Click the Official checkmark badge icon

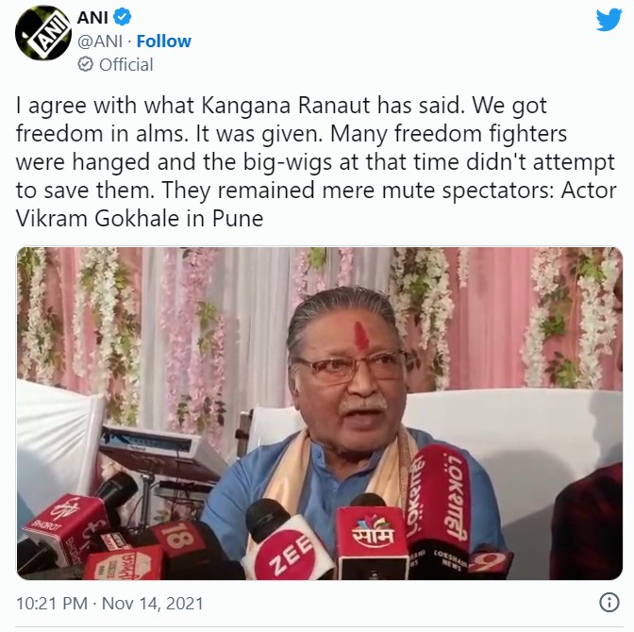pos(85,64)
